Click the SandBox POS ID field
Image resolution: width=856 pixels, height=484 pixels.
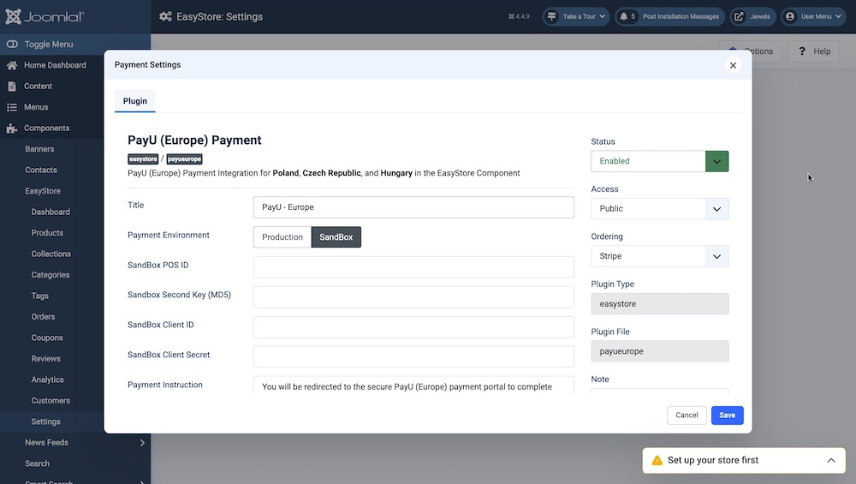(x=413, y=266)
